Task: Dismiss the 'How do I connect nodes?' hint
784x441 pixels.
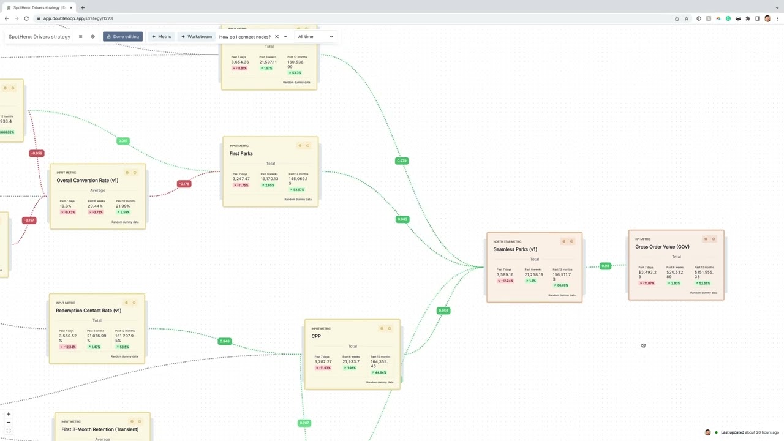Action: pos(277,37)
